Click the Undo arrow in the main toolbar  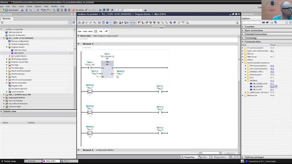click(x=42, y=10)
